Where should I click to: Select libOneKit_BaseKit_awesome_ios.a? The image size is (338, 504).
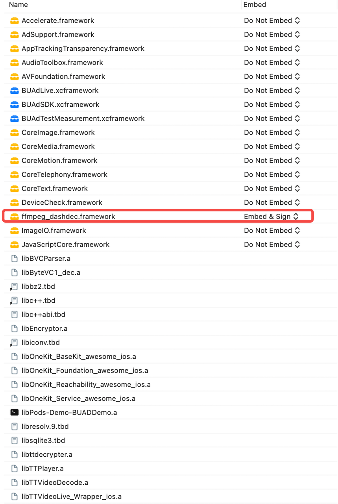pos(170,357)
